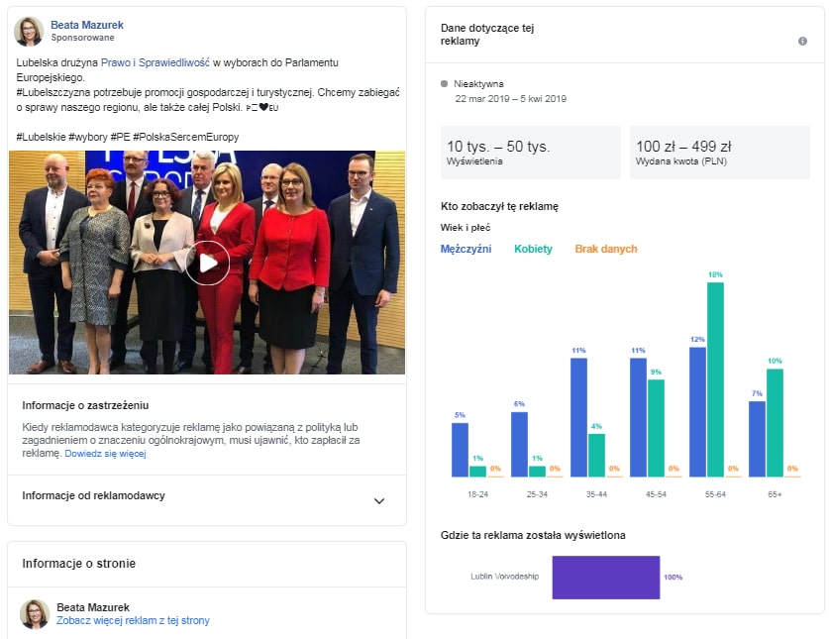Screen dimensions: 829x639
Task: Click the #PolskaSercemEuropy hashtag
Action: coord(185,137)
